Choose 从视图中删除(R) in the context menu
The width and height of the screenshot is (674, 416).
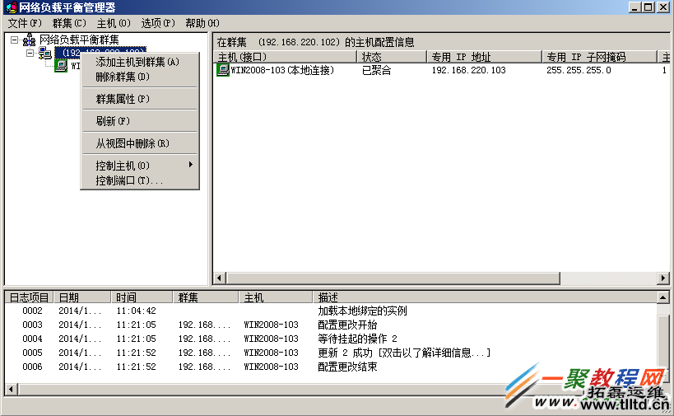tap(140, 143)
